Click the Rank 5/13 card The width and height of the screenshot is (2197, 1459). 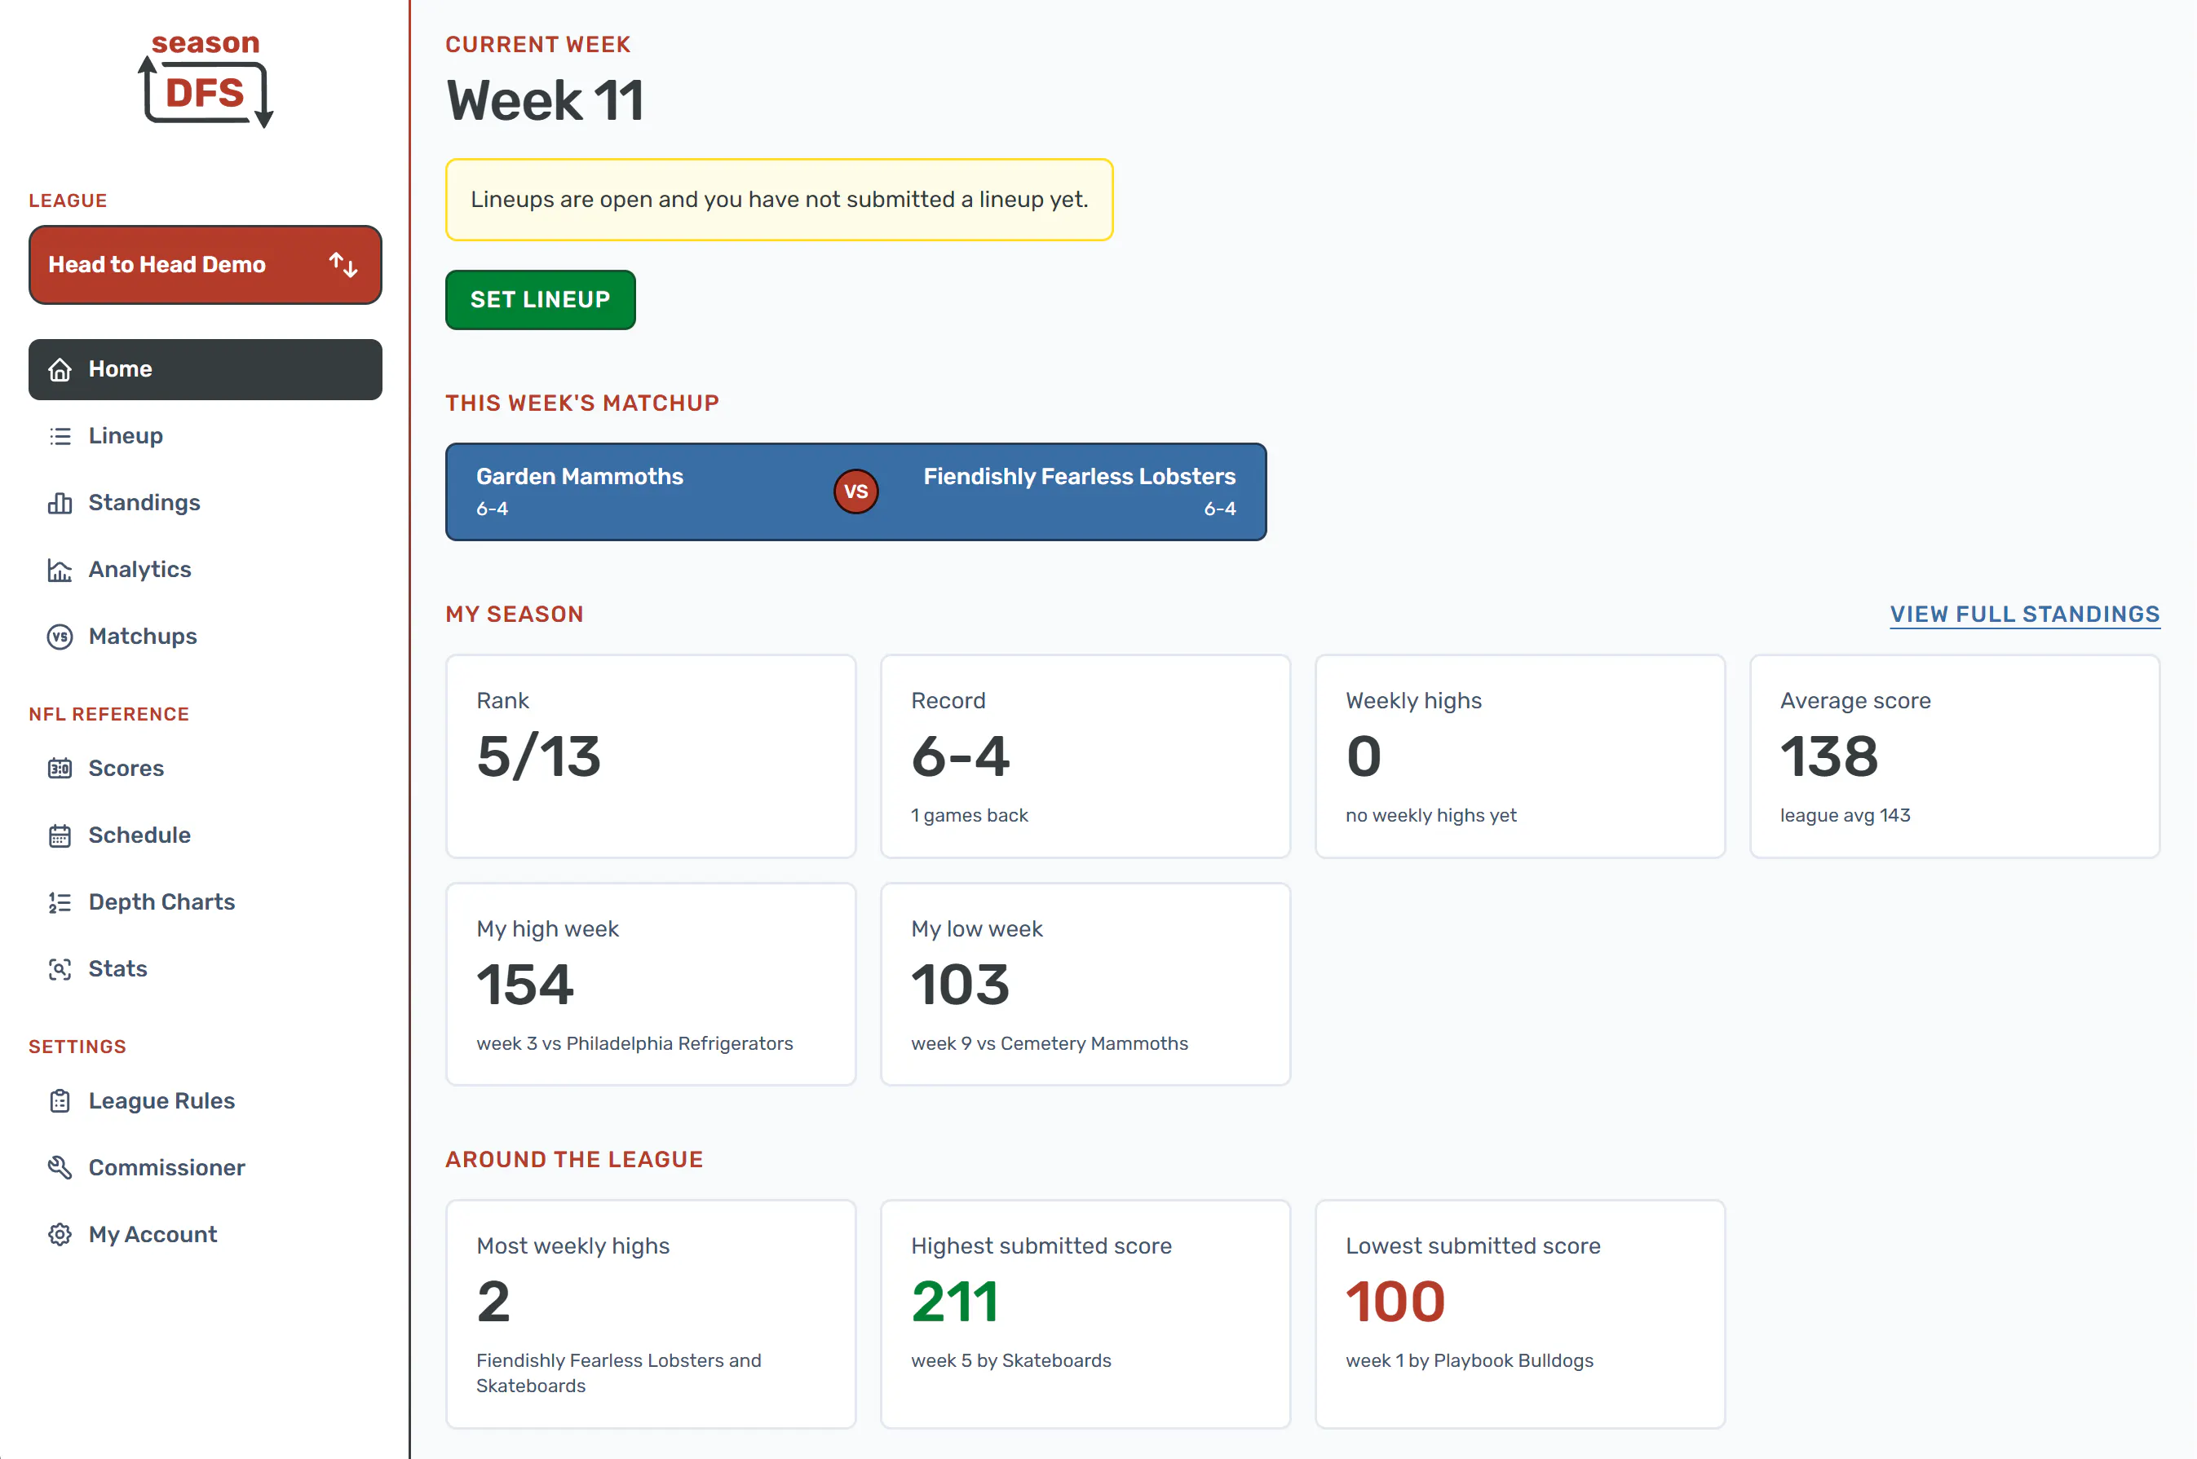(x=651, y=756)
